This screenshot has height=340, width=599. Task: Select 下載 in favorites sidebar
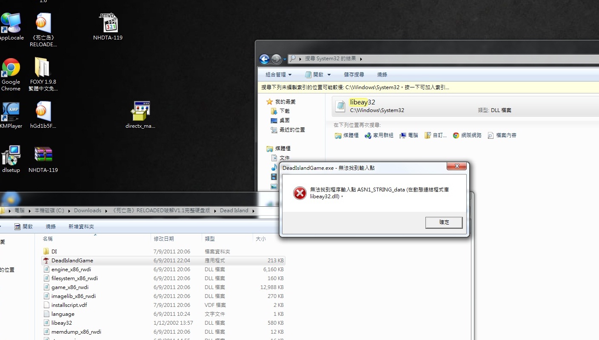click(284, 111)
